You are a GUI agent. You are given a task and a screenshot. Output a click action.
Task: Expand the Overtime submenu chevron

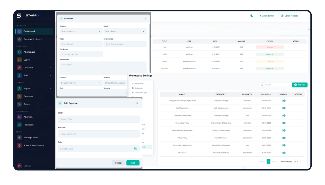50,67
